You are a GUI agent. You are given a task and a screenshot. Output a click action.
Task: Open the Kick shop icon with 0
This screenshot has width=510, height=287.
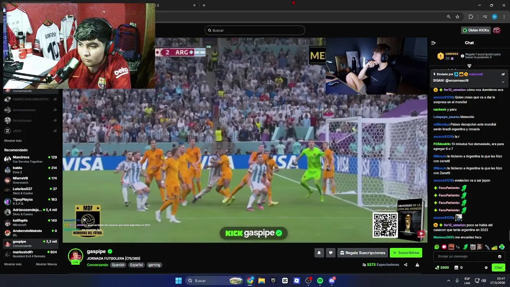(458, 267)
